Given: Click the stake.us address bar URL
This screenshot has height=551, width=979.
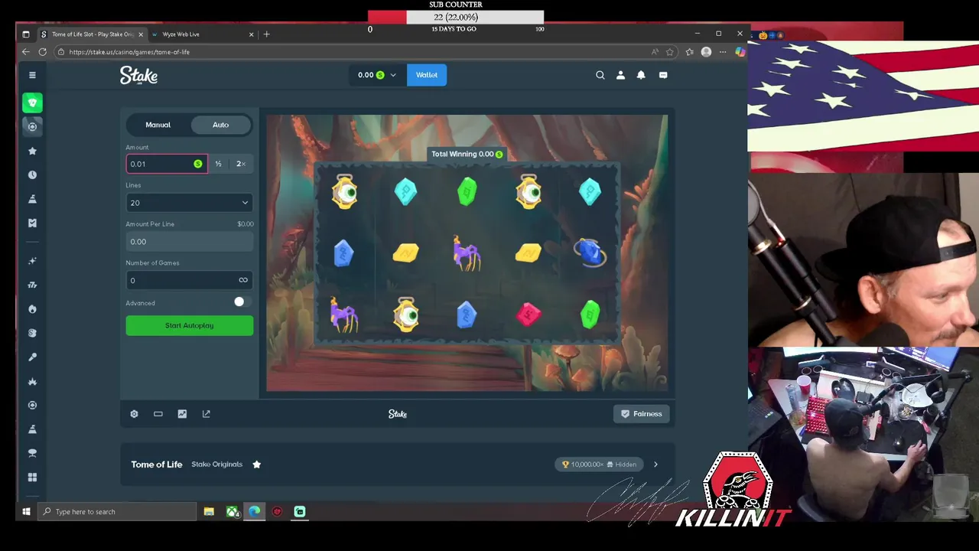Looking at the screenshot, I should point(129,52).
